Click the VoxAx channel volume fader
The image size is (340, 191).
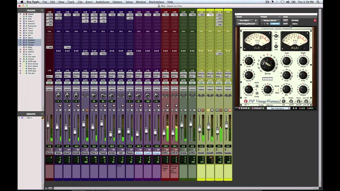226,125
